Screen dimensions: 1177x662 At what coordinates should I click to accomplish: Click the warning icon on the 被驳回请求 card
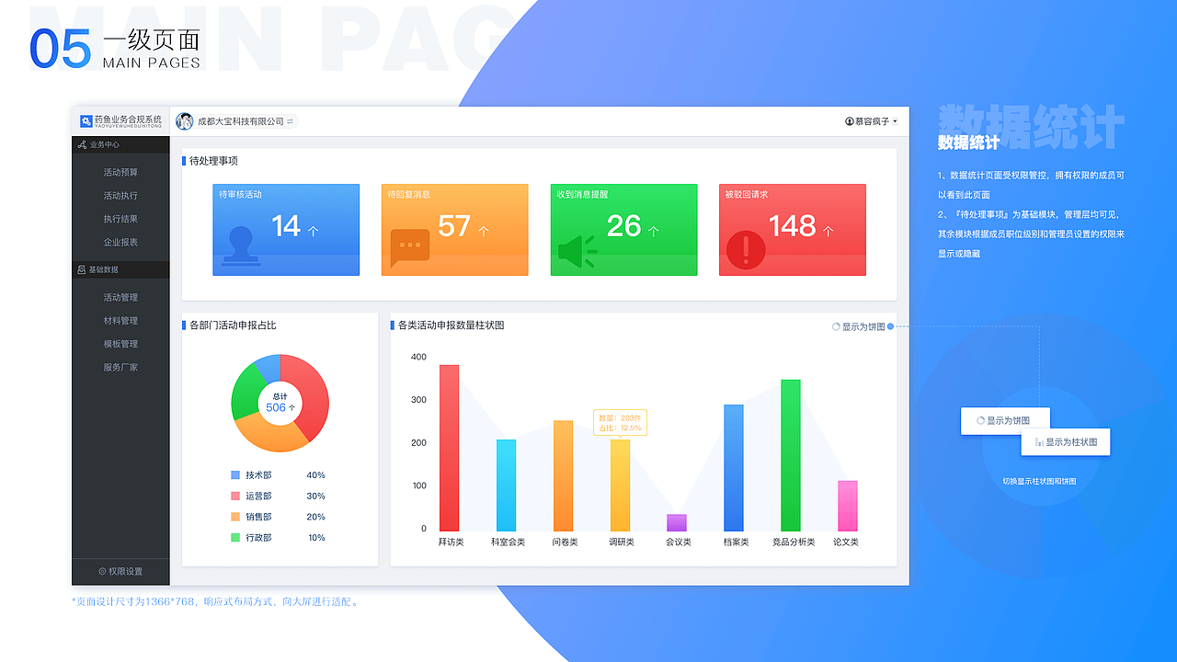(x=746, y=246)
